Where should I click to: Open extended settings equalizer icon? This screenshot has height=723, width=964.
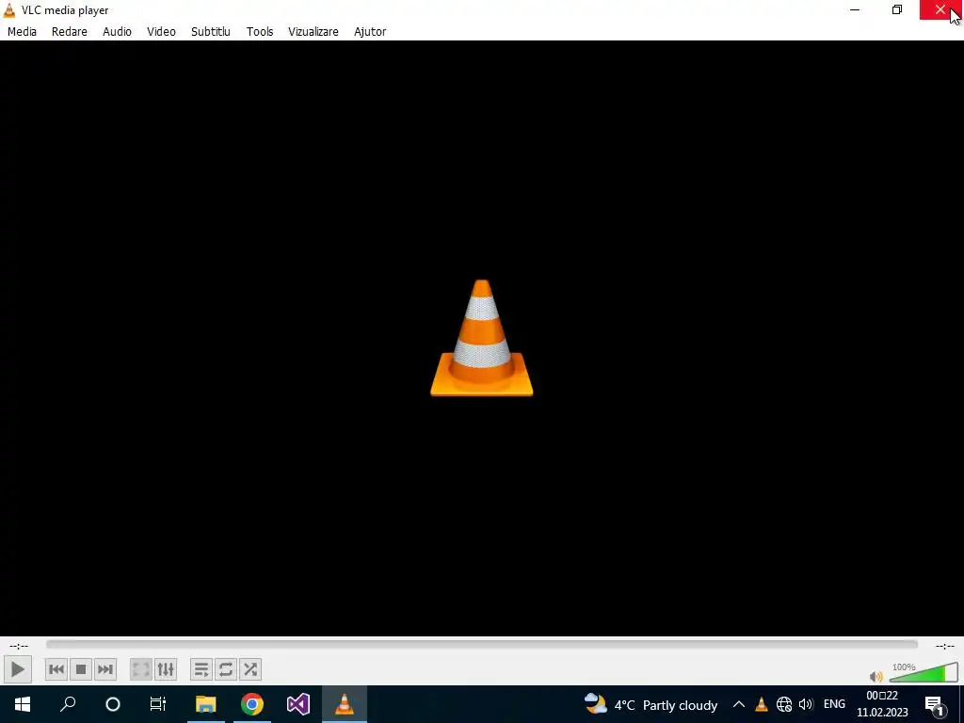tap(166, 669)
